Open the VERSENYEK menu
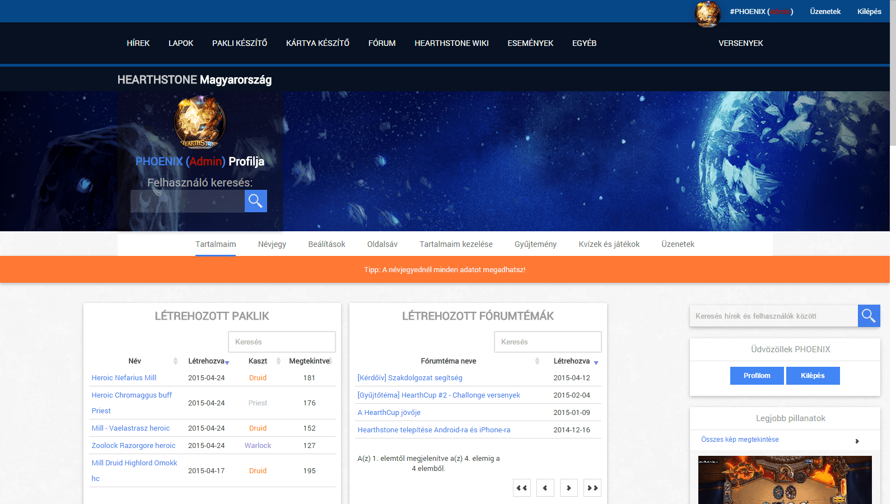Image resolution: width=896 pixels, height=504 pixels. tap(741, 43)
